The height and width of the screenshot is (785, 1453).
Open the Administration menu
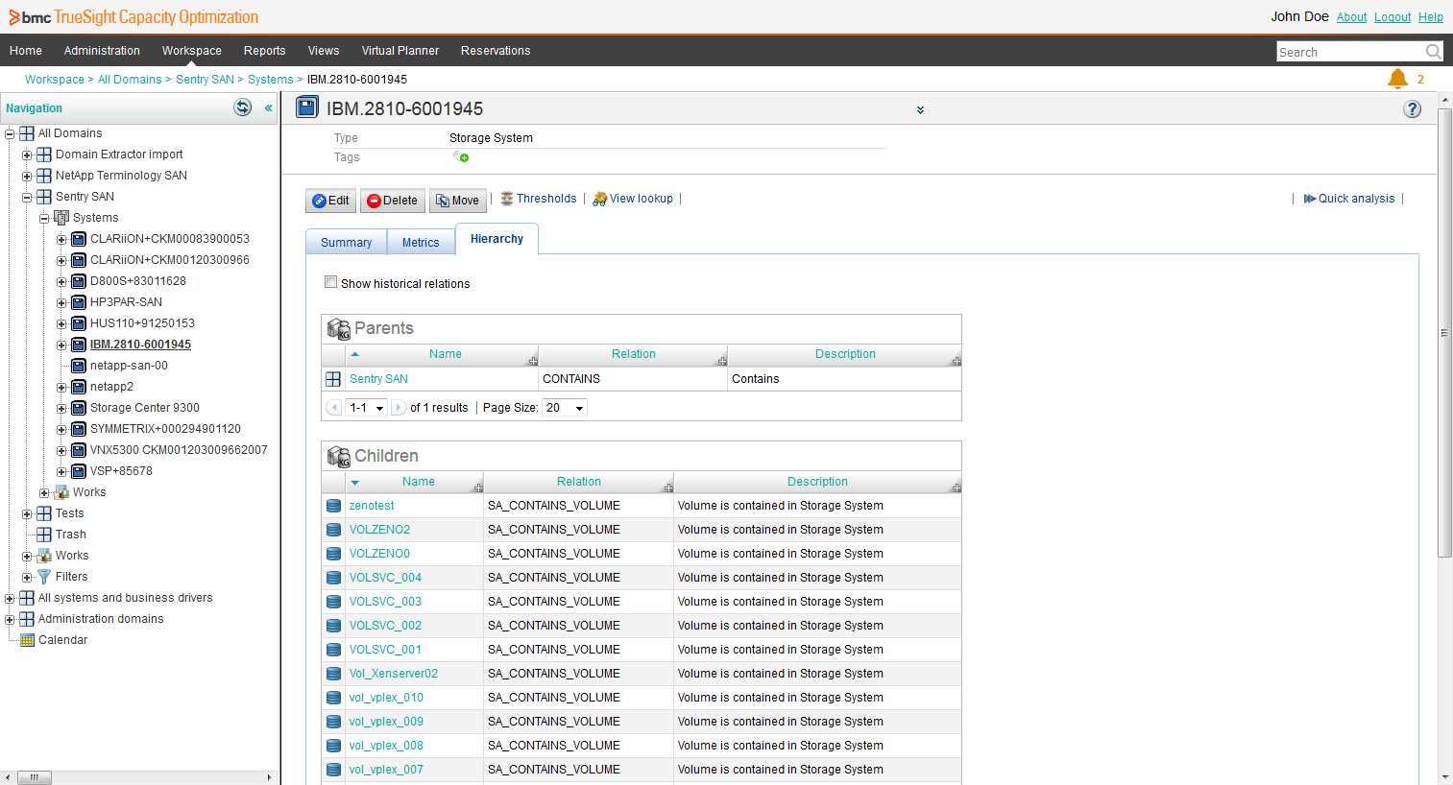pos(102,51)
